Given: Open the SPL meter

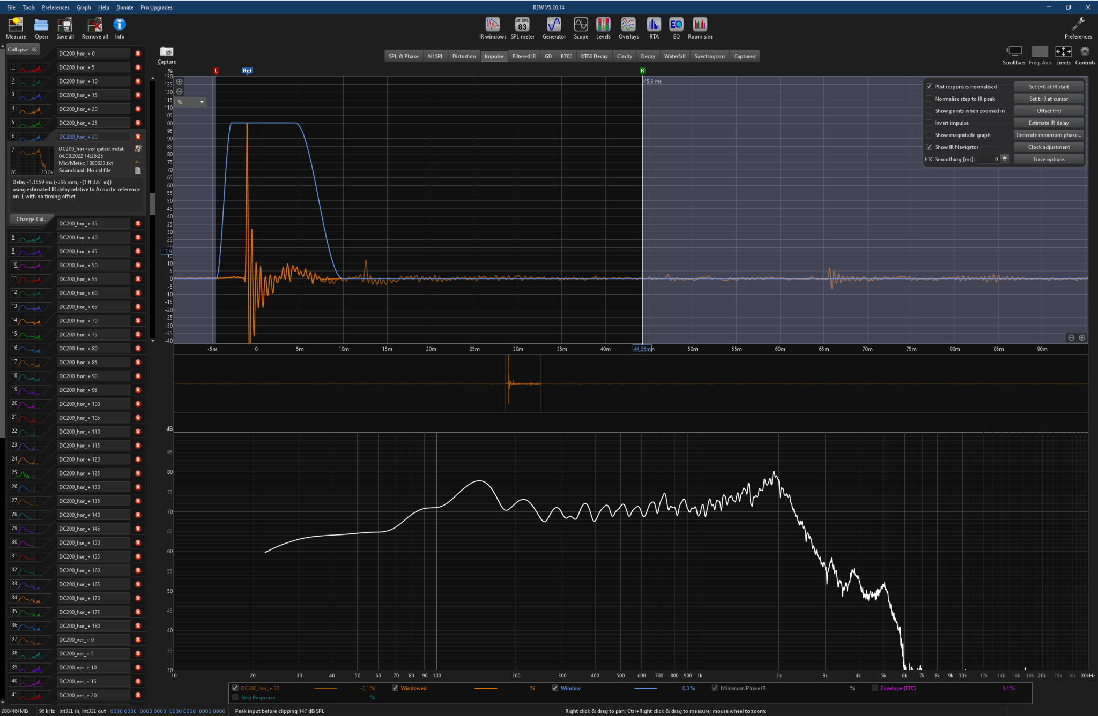Looking at the screenshot, I should tap(522, 28).
